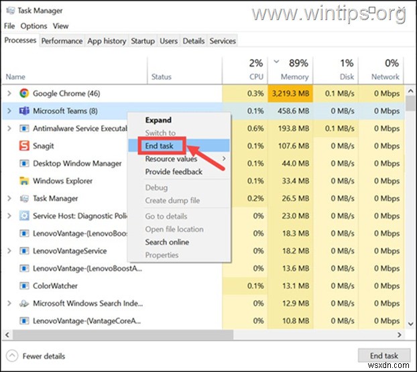Expand the Google Chrome (46) process group
Viewport: 417px width, 372px height.
click(9, 93)
